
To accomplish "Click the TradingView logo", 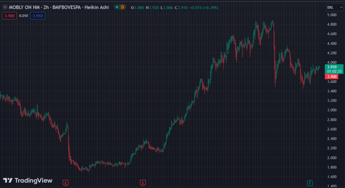I will [x=28, y=181].
